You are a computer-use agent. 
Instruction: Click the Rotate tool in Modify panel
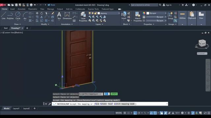coord(42,13)
